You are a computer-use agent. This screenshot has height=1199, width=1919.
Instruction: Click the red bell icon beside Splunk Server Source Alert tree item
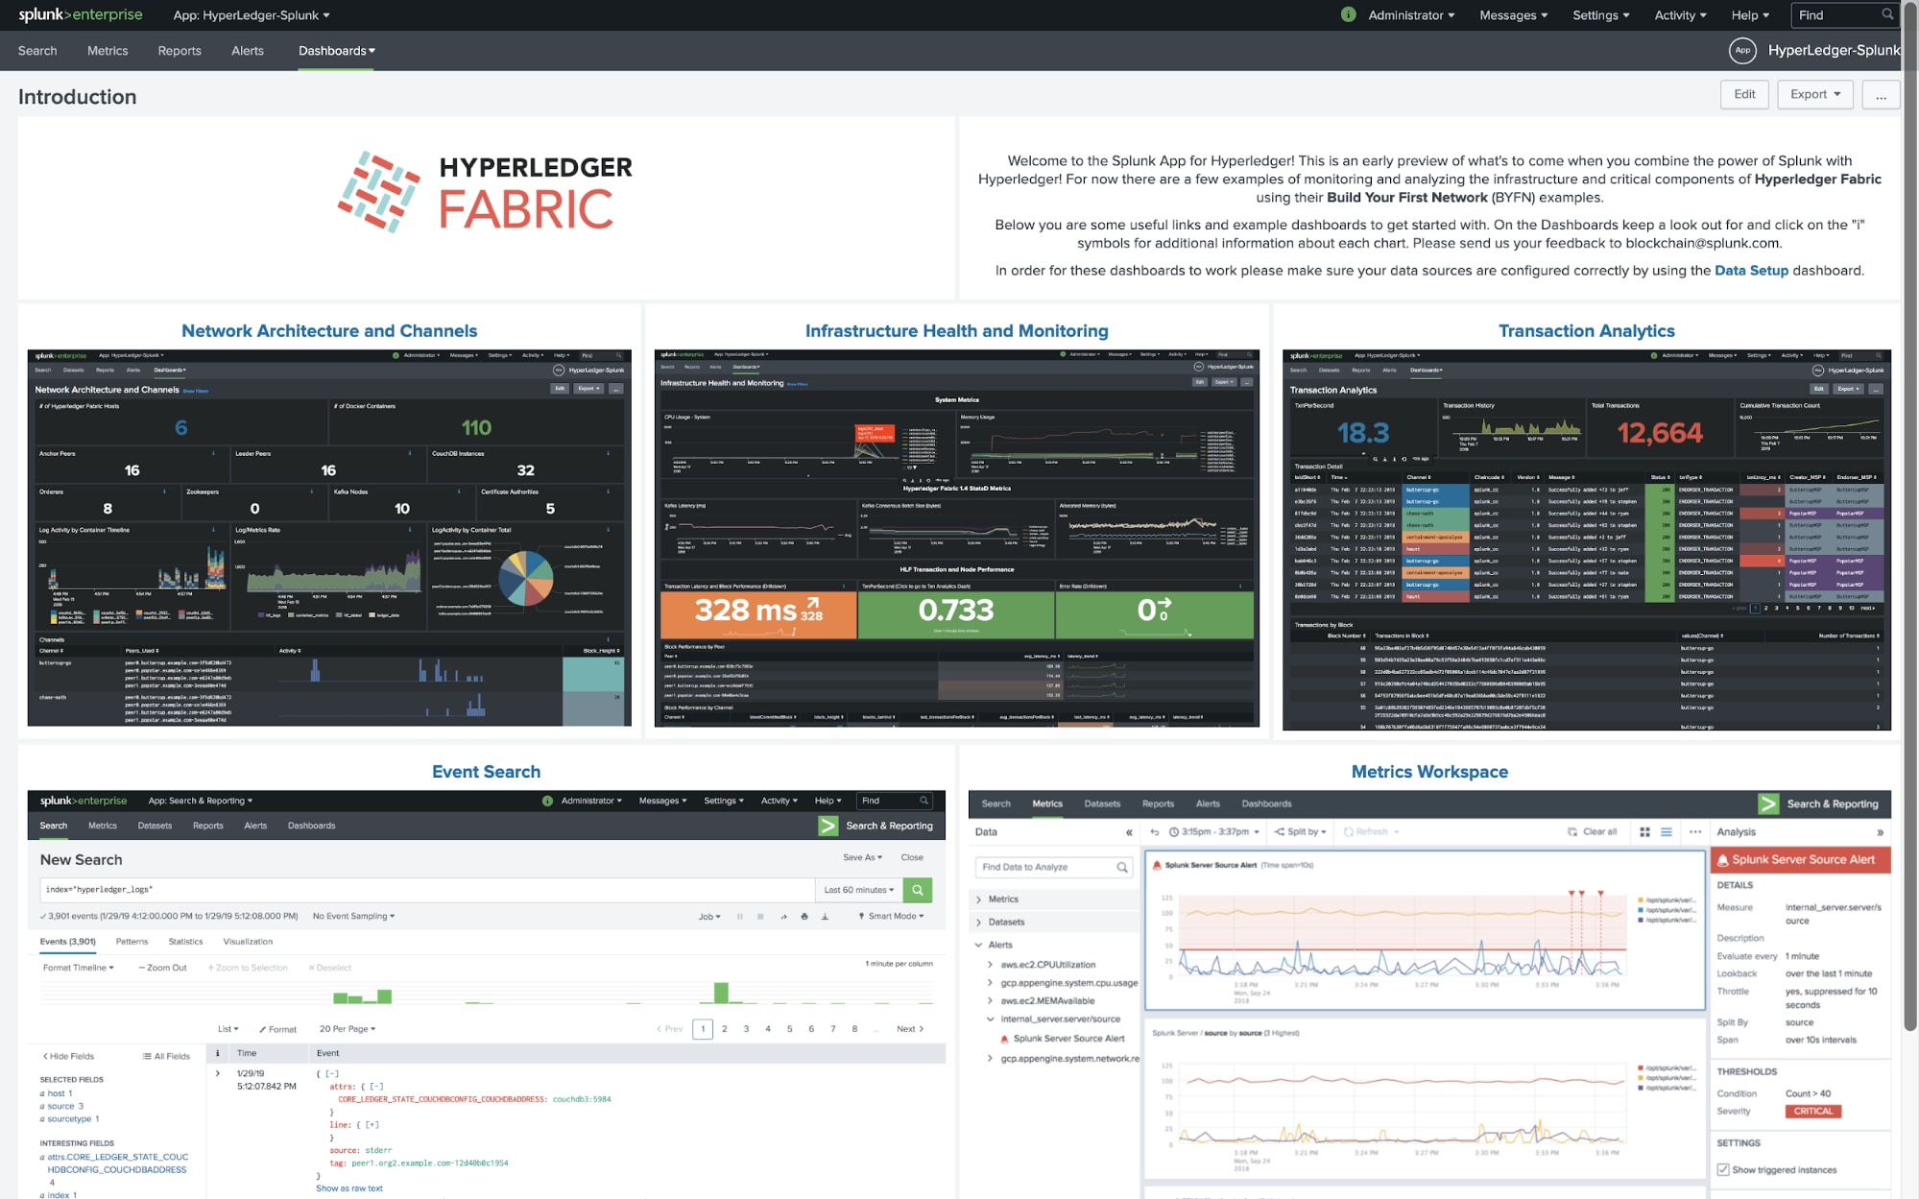click(x=1004, y=1039)
